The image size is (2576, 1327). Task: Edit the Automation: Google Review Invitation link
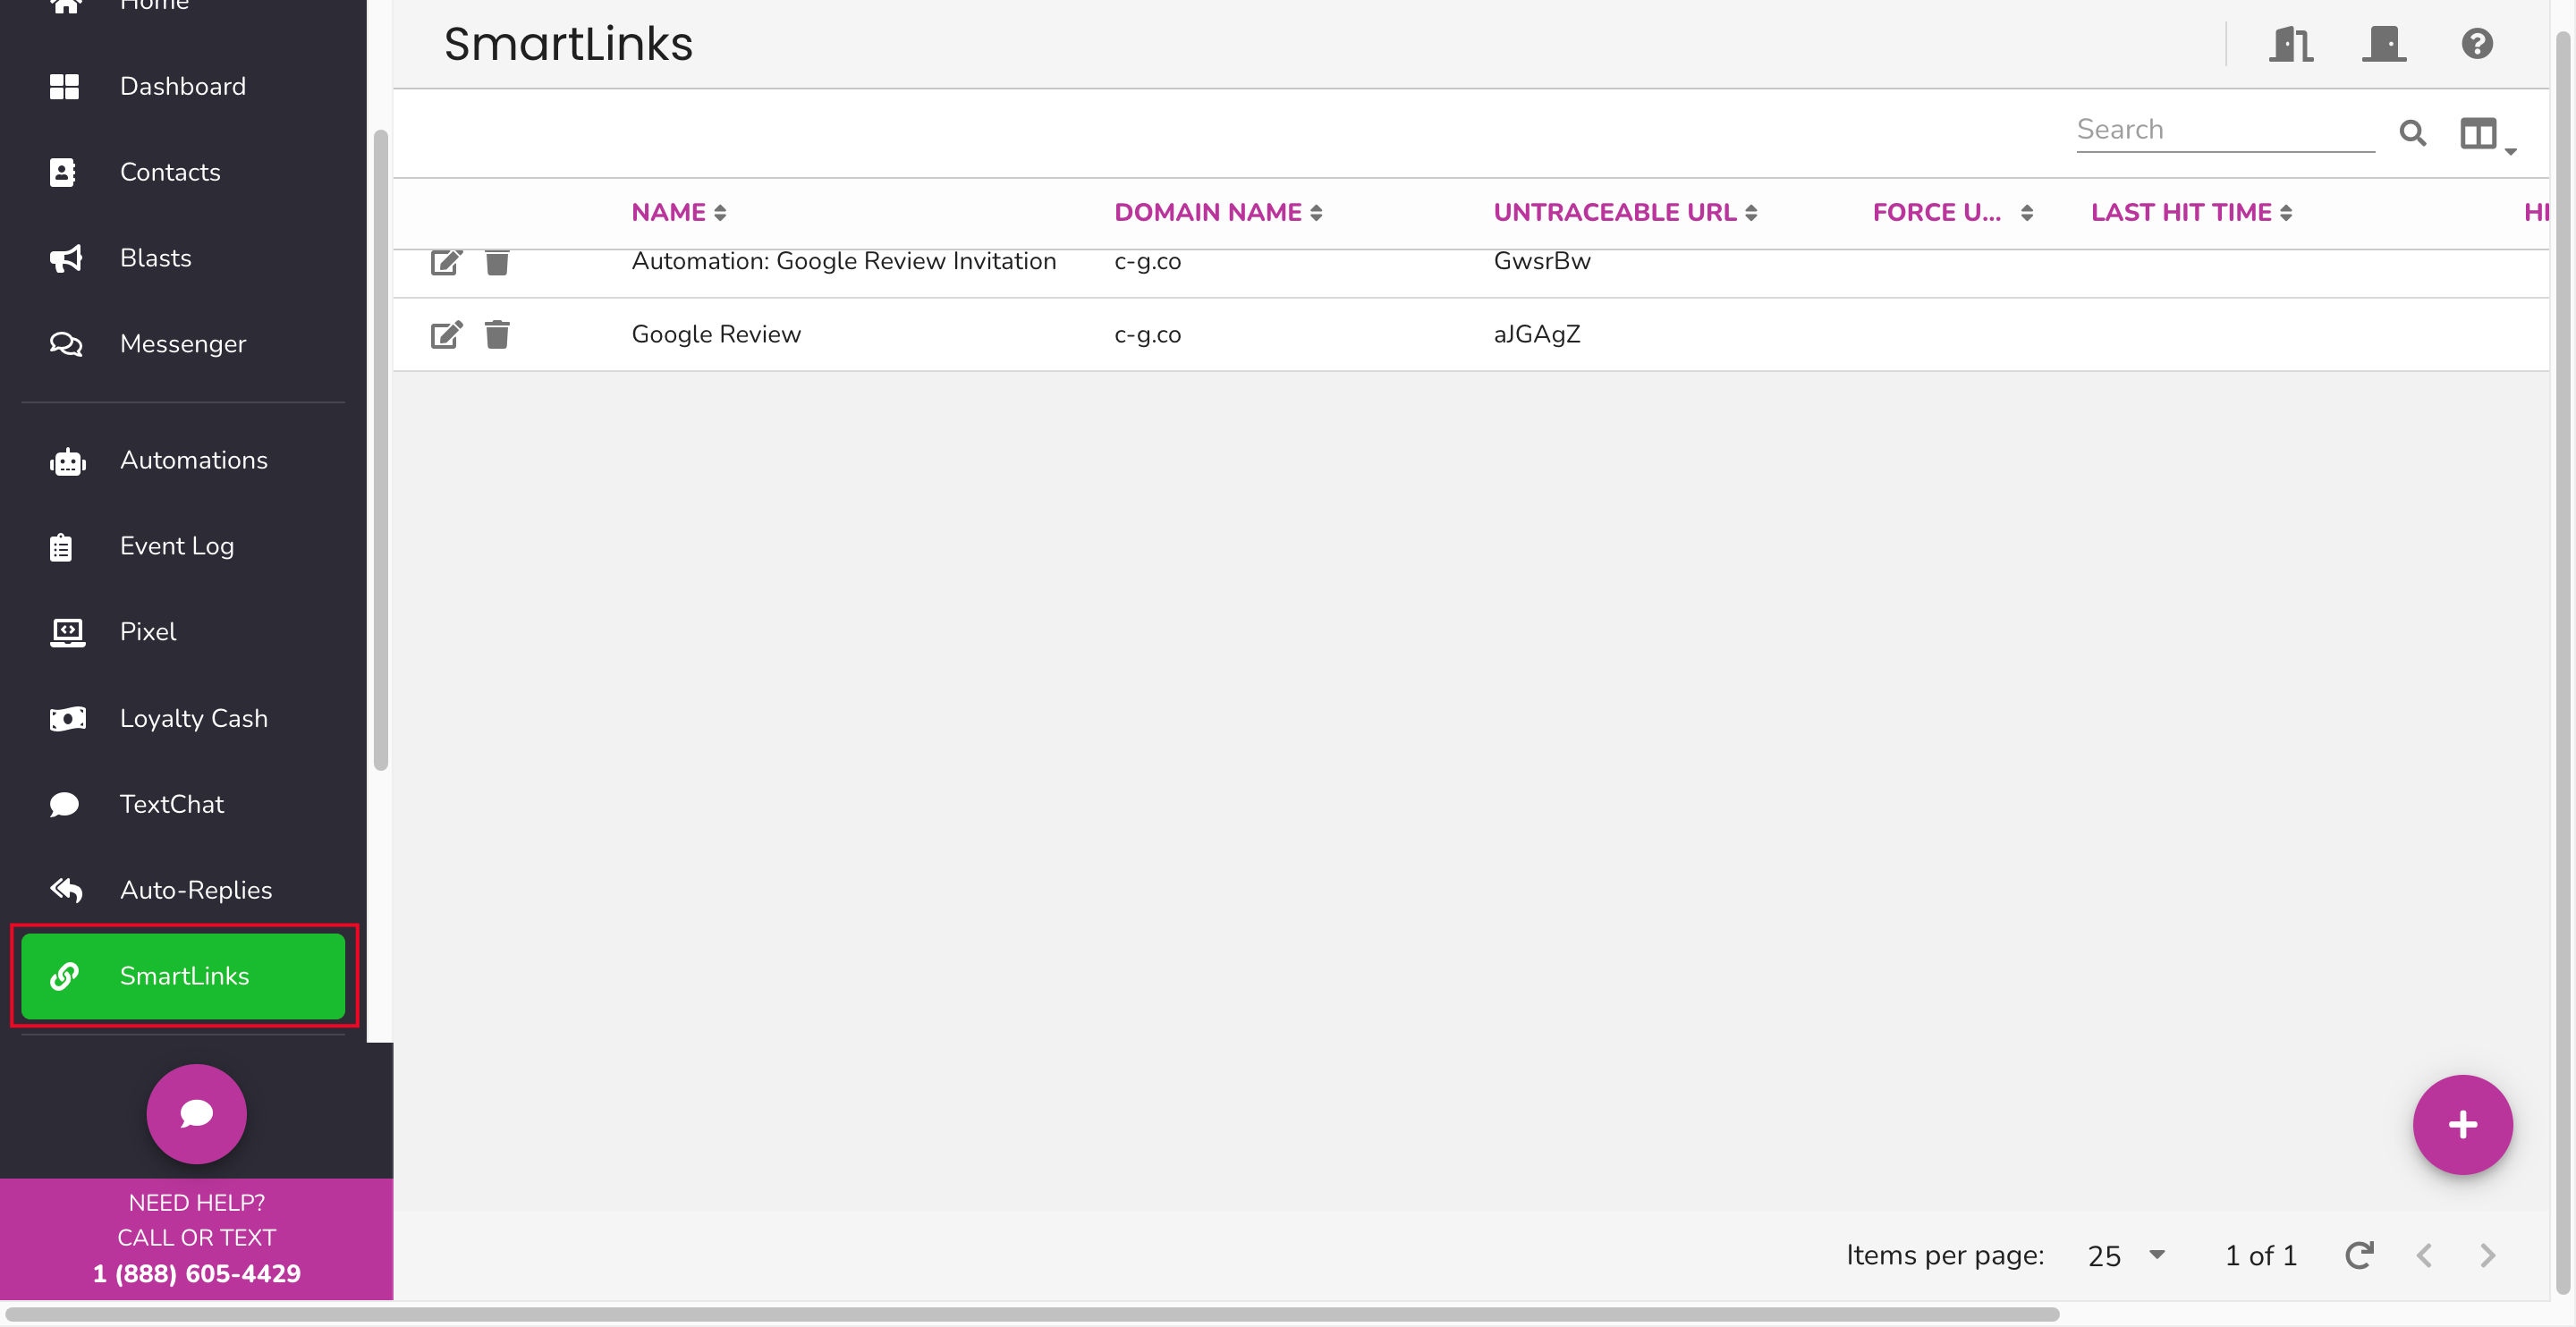click(x=446, y=262)
